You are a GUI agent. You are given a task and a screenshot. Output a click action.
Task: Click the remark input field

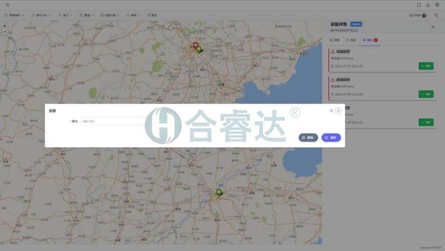pyautogui.click(x=115, y=121)
